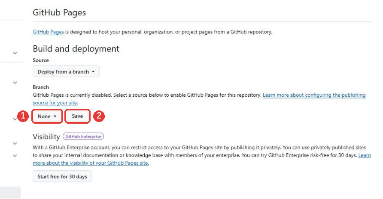Open the None branch dropdown

tap(47, 116)
